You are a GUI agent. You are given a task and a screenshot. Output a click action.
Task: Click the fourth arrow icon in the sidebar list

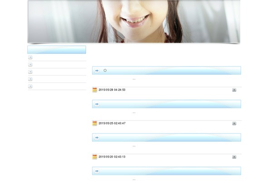coord(30,79)
